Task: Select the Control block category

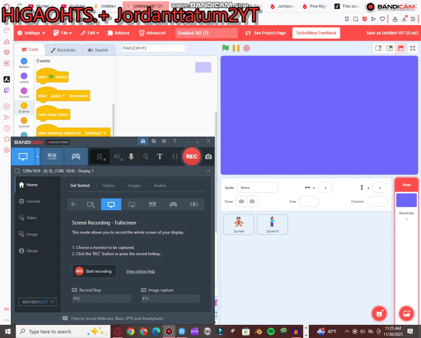Action: (x=24, y=122)
